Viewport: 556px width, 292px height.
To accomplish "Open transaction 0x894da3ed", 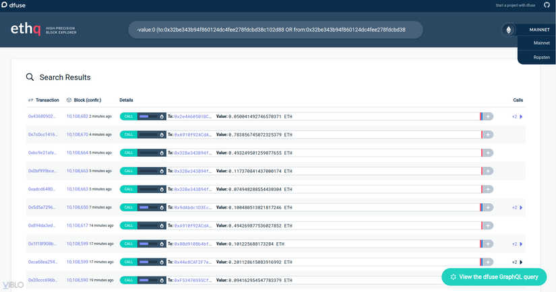I will pyautogui.click(x=42, y=225).
